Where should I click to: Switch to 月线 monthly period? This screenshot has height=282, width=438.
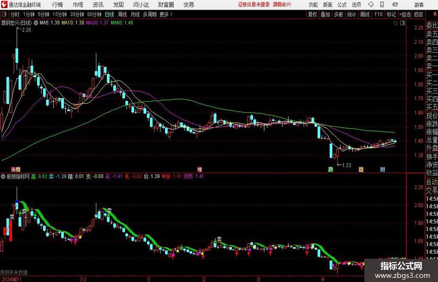[x=135, y=14]
